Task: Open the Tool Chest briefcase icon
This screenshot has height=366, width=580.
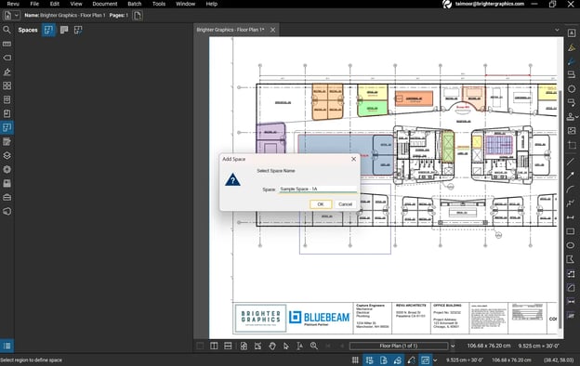Action: (7, 197)
